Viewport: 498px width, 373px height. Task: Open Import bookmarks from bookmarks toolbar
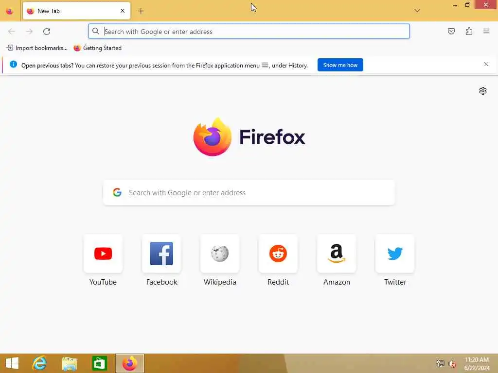37,48
